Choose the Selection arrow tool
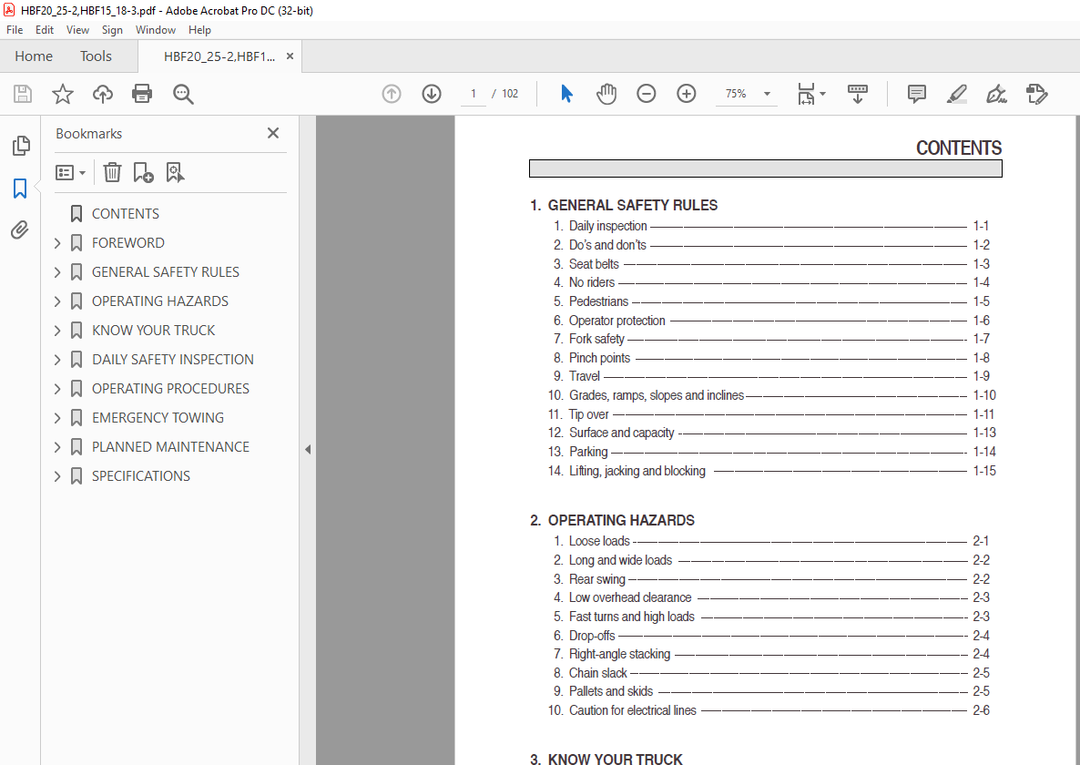 click(x=566, y=94)
